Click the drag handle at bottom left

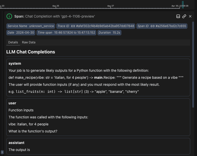click(x=2, y=152)
